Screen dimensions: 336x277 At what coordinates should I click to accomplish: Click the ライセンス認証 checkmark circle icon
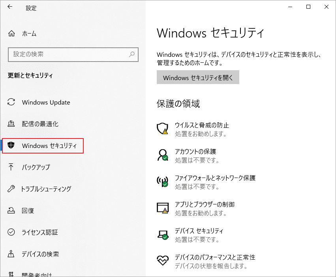pos(11,232)
